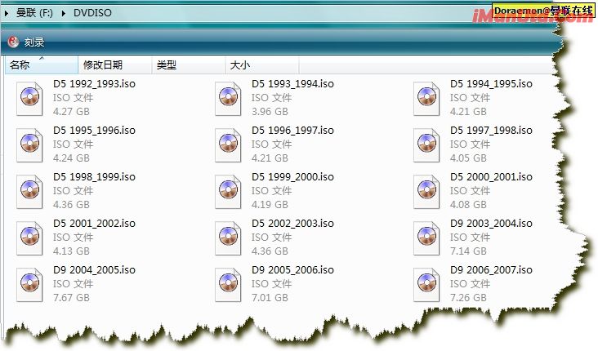Select the D5 1996_1997.iso file icon
The width and height of the screenshot is (598, 351).
point(228,144)
